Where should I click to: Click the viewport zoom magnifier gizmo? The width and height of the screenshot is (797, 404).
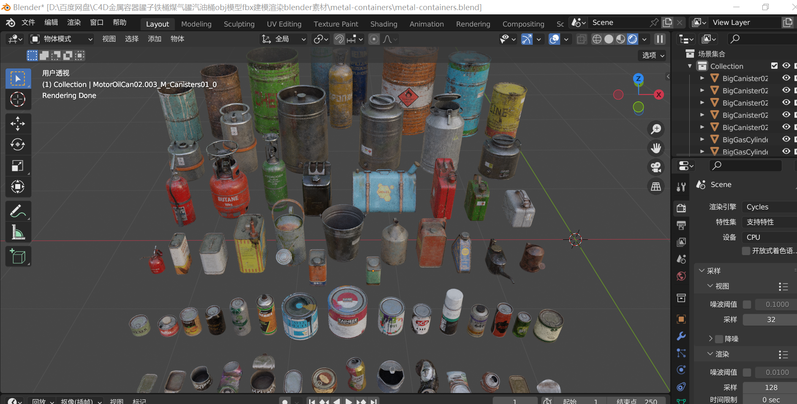coord(656,129)
